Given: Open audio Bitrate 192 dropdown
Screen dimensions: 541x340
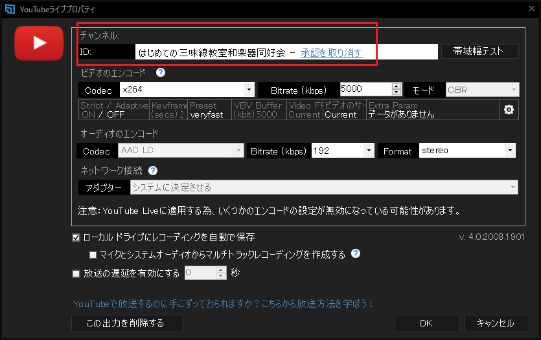Looking at the screenshot, I should [x=369, y=151].
